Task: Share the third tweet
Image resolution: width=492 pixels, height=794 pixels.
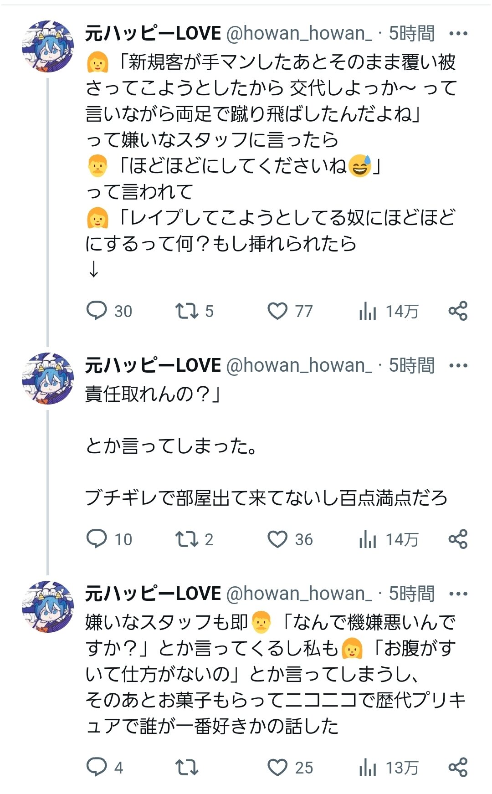Action: (457, 768)
